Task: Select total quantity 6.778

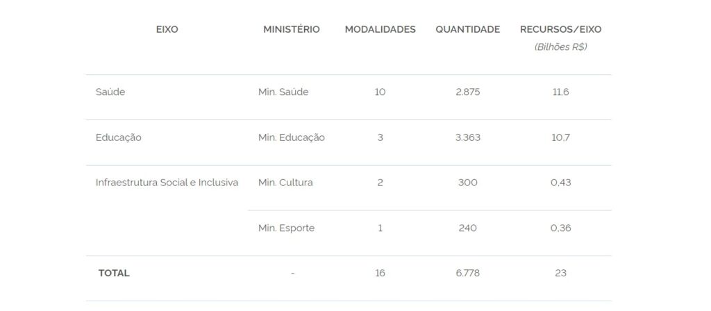Action: (x=467, y=274)
